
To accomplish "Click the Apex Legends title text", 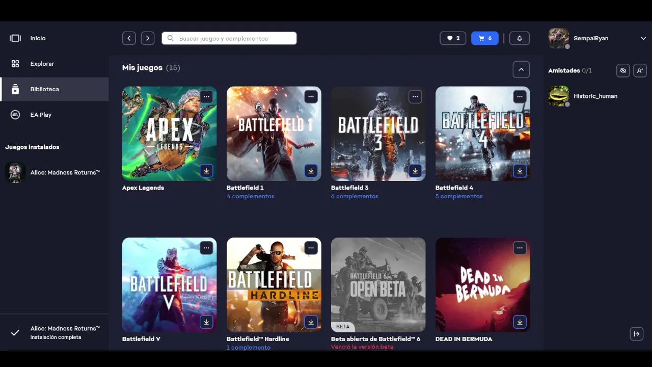I will tap(143, 188).
